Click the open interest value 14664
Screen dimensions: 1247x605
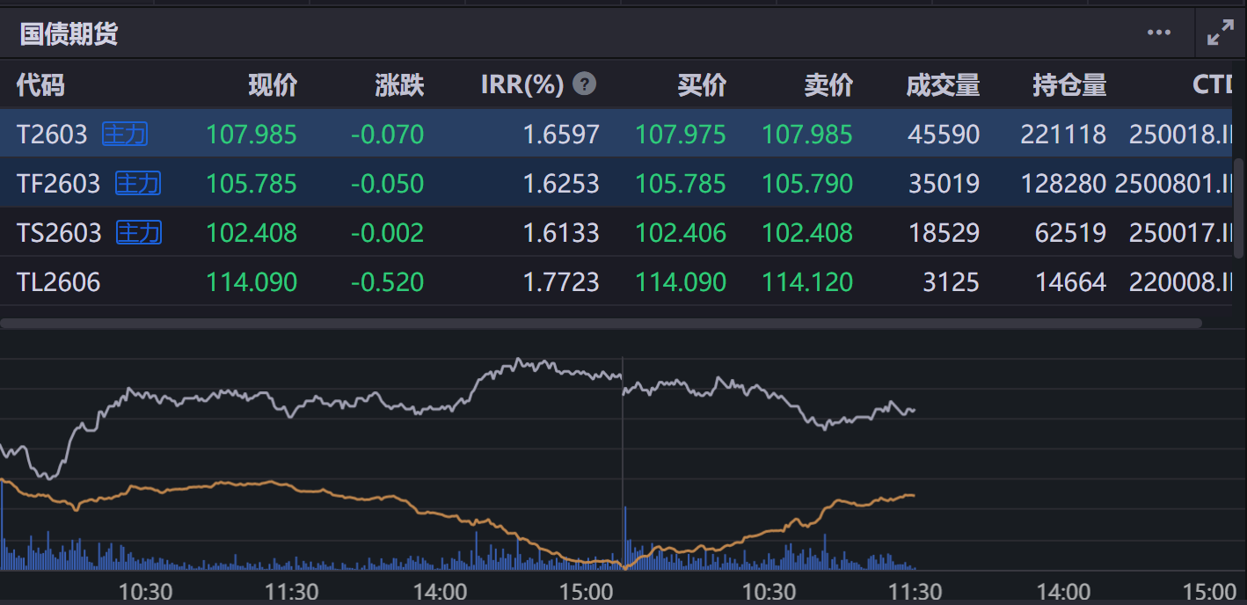tap(1070, 282)
